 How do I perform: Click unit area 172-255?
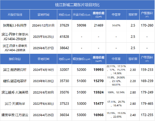pyautogui.click(x=147, y=115)
